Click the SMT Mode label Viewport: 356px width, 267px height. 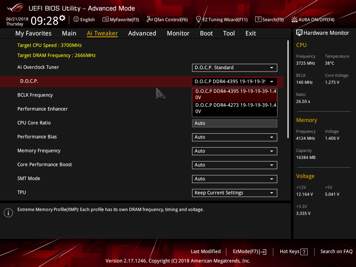click(x=29, y=178)
